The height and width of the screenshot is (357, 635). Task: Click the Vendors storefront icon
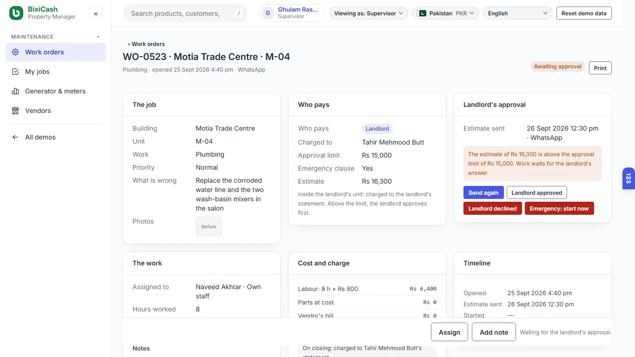pyautogui.click(x=15, y=111)
